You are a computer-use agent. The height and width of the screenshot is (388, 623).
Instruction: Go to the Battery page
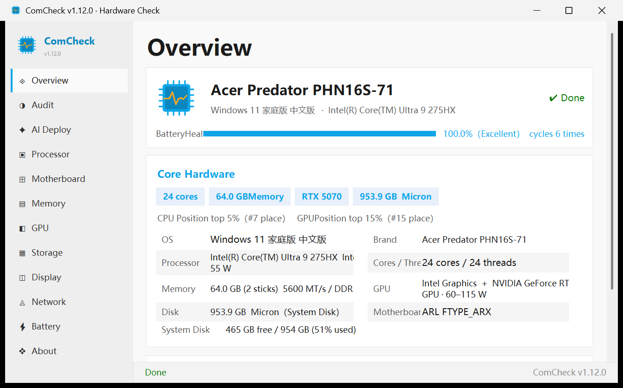pos(69,327)
